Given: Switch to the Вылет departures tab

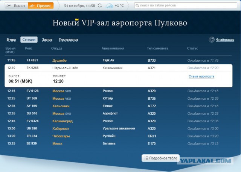Looking at the screenshot, I should (x=16, y=6).
